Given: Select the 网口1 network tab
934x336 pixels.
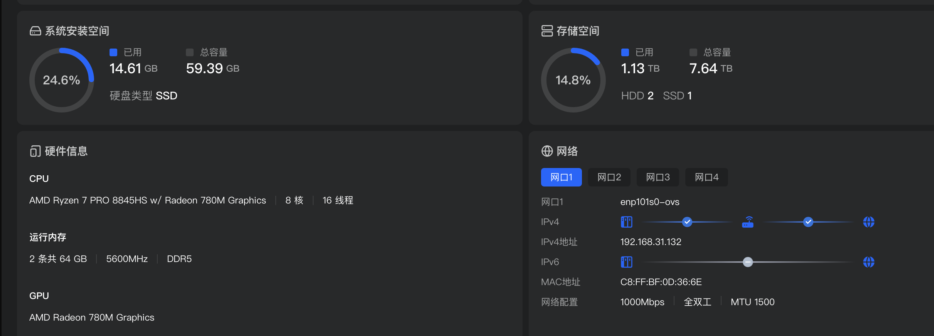Looking at the screenshot, I should coord(561,177).
